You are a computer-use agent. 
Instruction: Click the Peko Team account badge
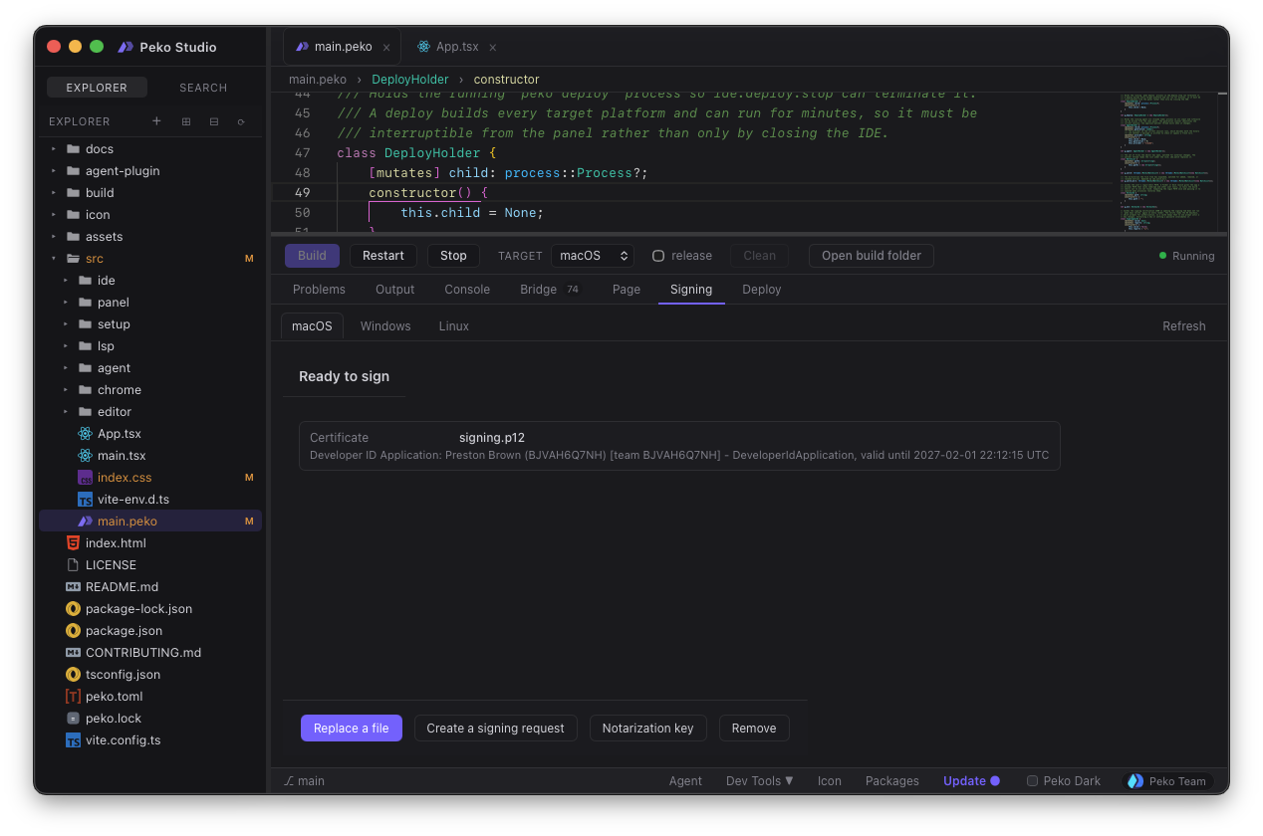click(x=1167, y=781)
